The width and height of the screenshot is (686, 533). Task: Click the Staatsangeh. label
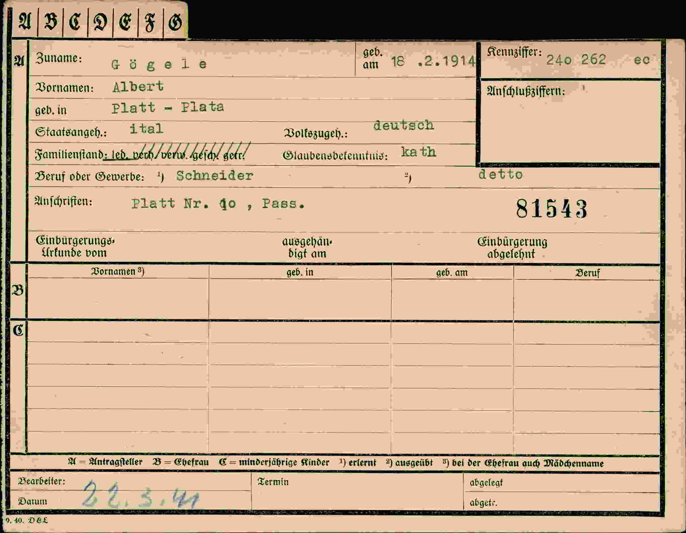[71, 132]
